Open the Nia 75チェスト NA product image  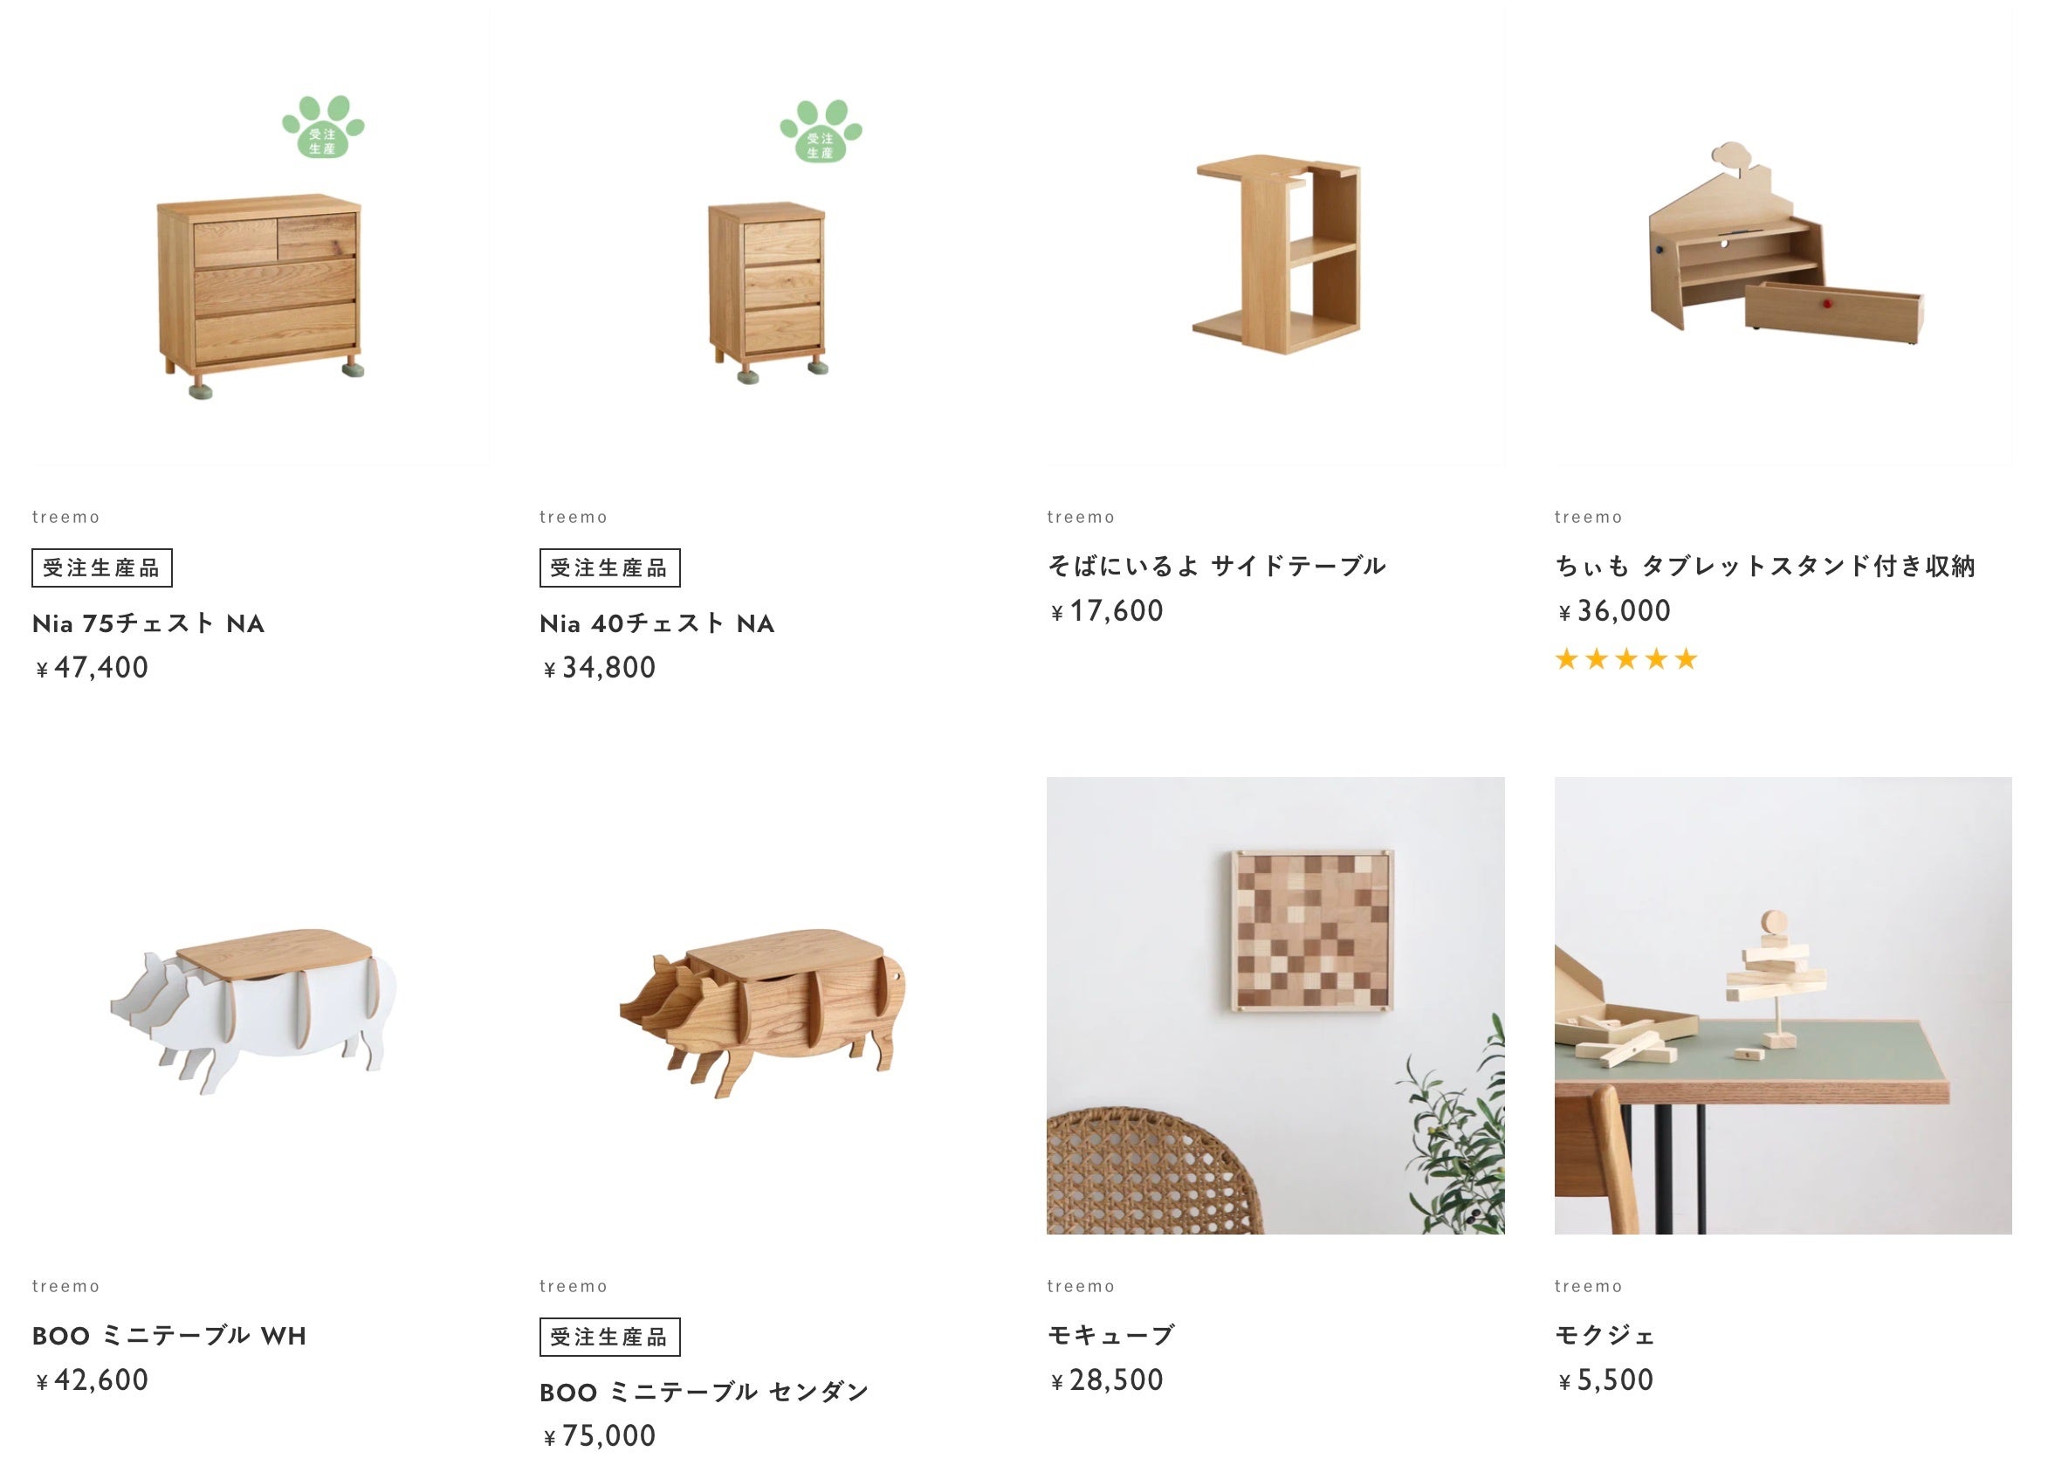tap(261, 237)
